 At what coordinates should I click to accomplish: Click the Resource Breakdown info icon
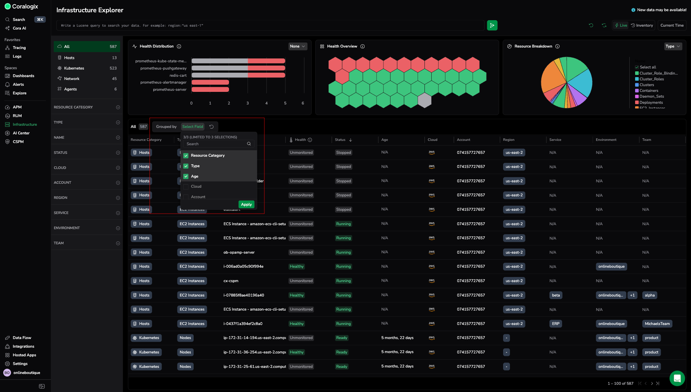point(557,46)
